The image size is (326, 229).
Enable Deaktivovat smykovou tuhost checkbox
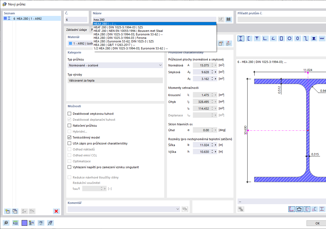point(70,114)
